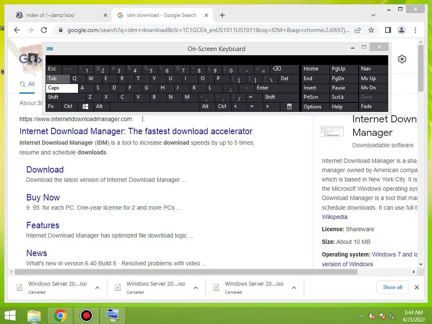Image resolution: width=432 pixels, height=324 pixels.
Task: Toggle Nav key on On-Screen Keyboard
Action: coord(373,69)
